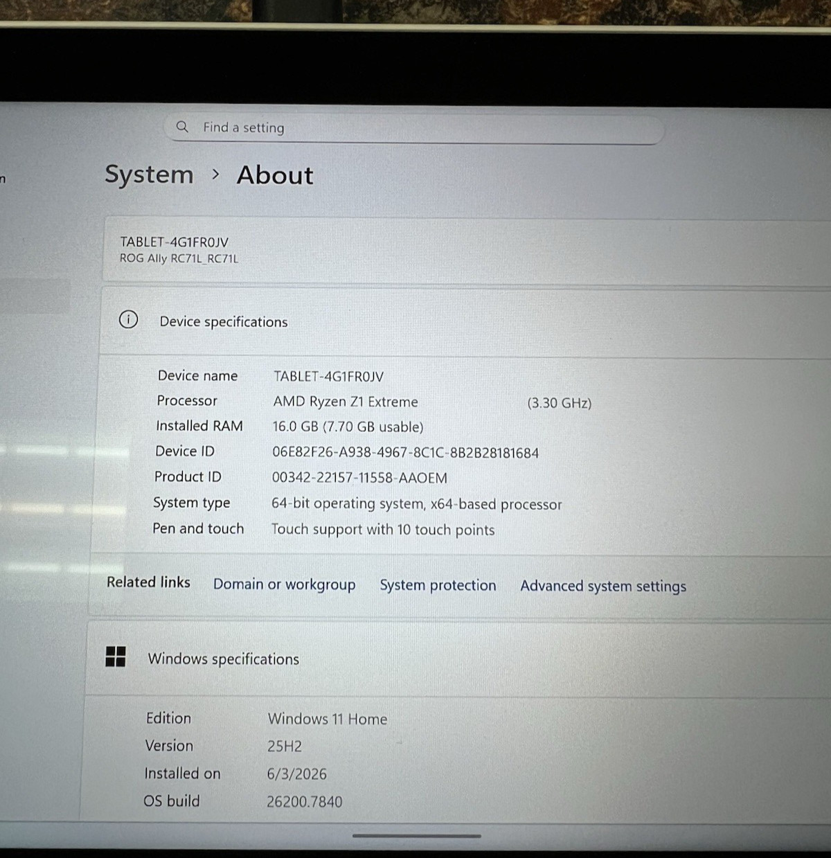Screen dimensions: 831x858
Task: Click Device ID value 06E82F26-A938-4967-8C1C-8B2B28181684
Action: (x=405, y=453)
